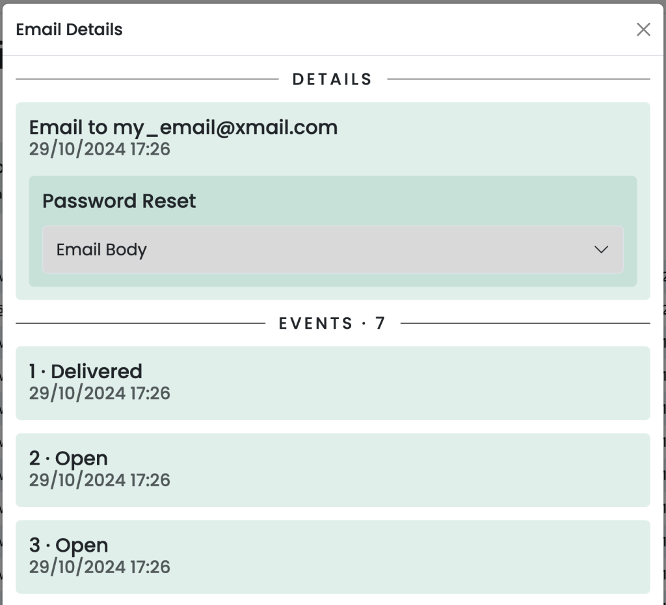Click the Password Reset subject heading

tap(119, 201)
